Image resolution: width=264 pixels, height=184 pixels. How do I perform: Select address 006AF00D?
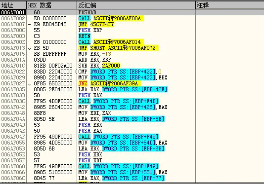(13, 36)
